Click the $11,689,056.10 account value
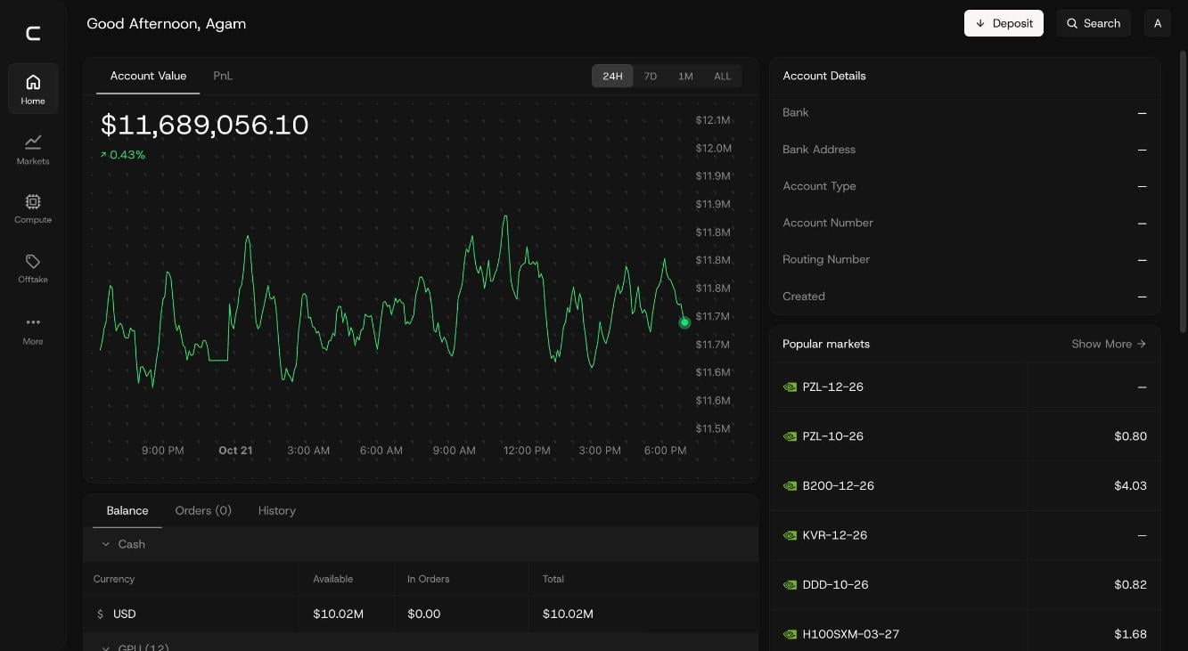The image size is (1188, 651). click(x=204, y=125)
